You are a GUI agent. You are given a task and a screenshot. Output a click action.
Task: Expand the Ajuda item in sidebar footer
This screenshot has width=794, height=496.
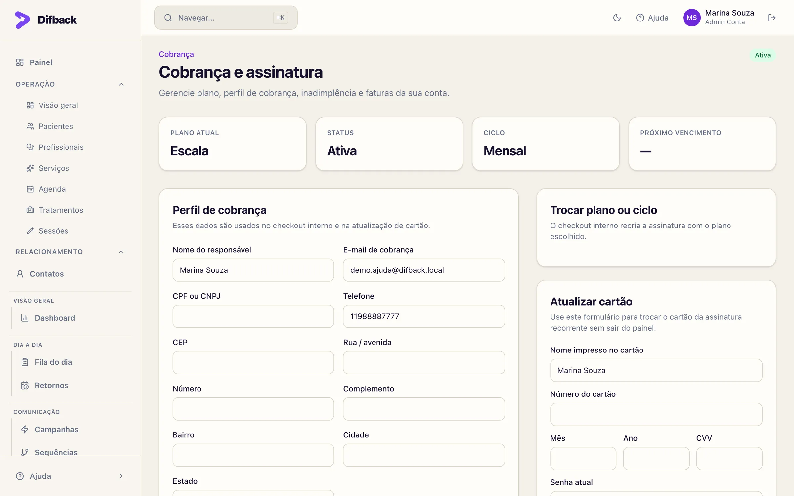pos(70,476)
